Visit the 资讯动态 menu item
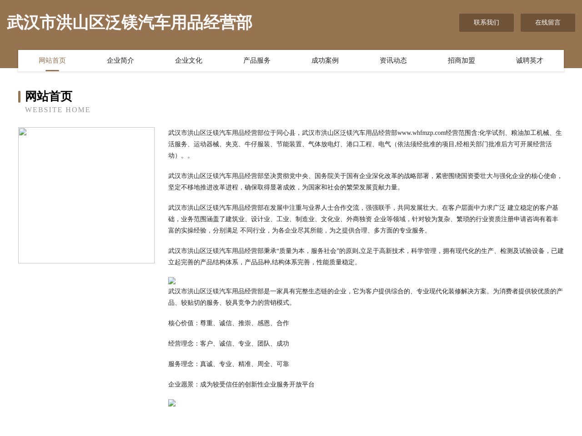582x436 pixels. tap(393, 60)
